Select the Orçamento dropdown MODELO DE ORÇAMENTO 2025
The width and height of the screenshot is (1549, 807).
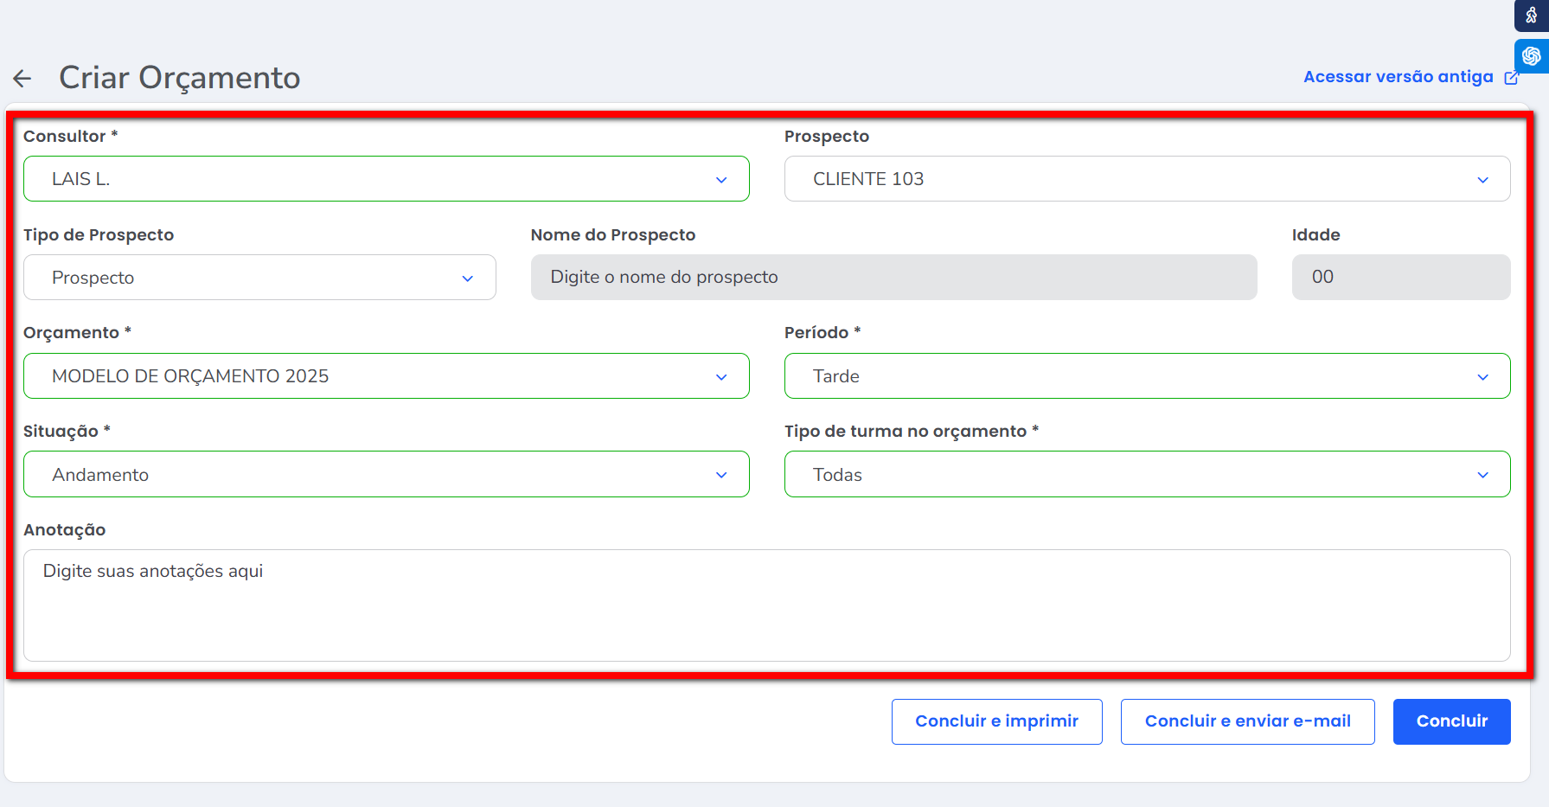372,376
